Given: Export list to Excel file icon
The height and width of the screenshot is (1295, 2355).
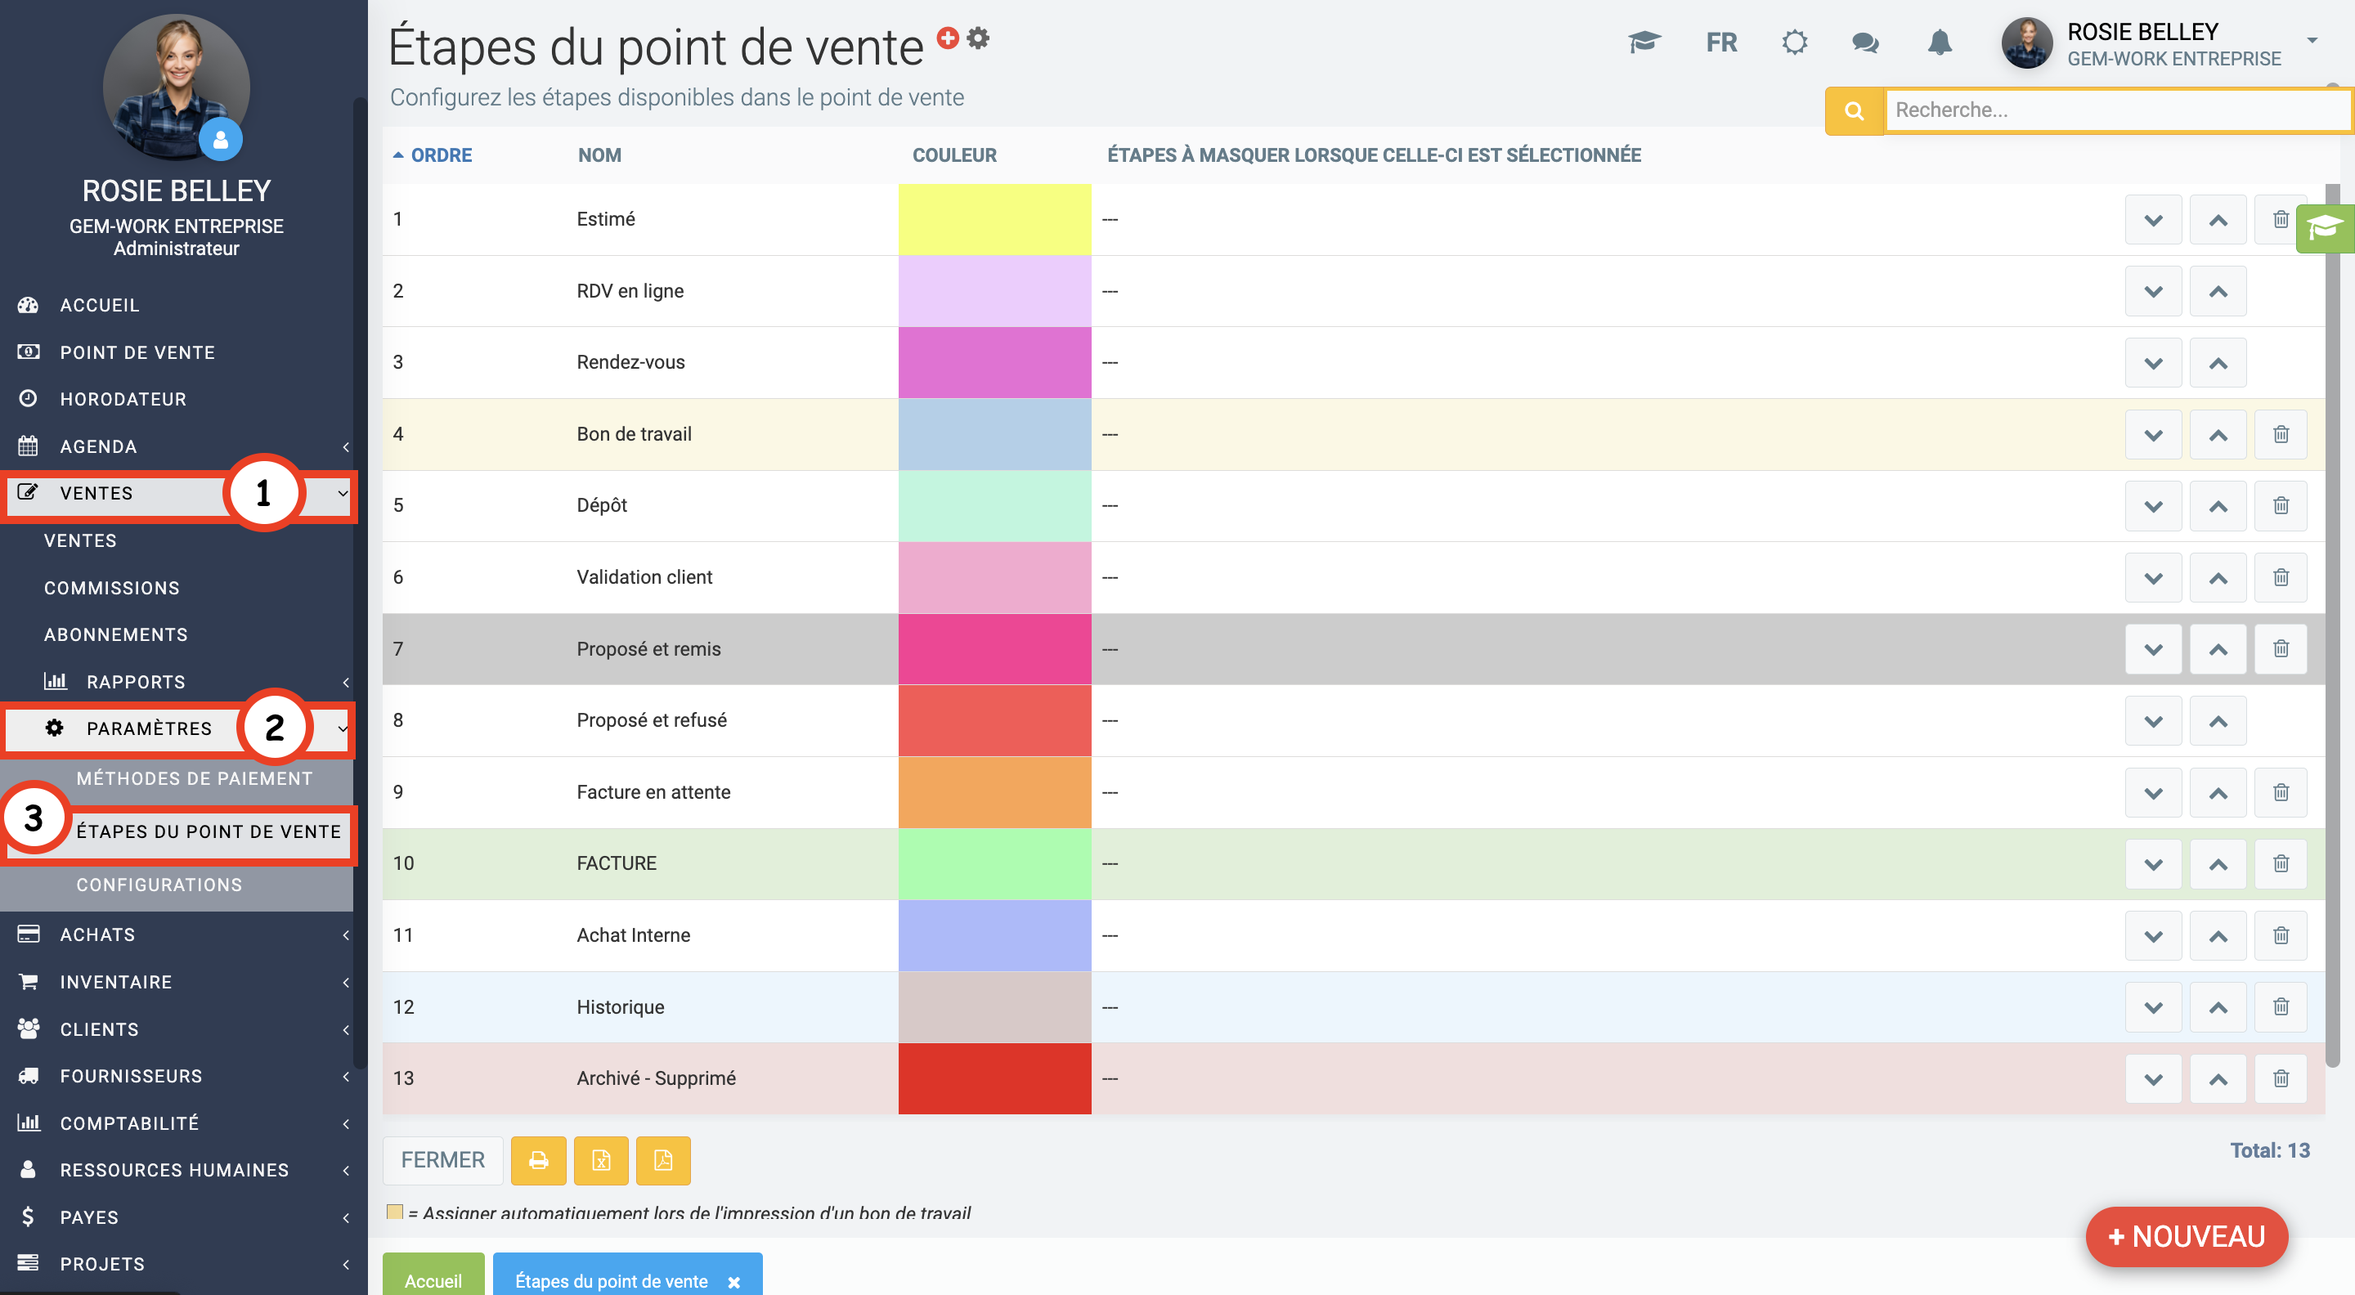Looking at the screenshot, I should point(601,1160).
